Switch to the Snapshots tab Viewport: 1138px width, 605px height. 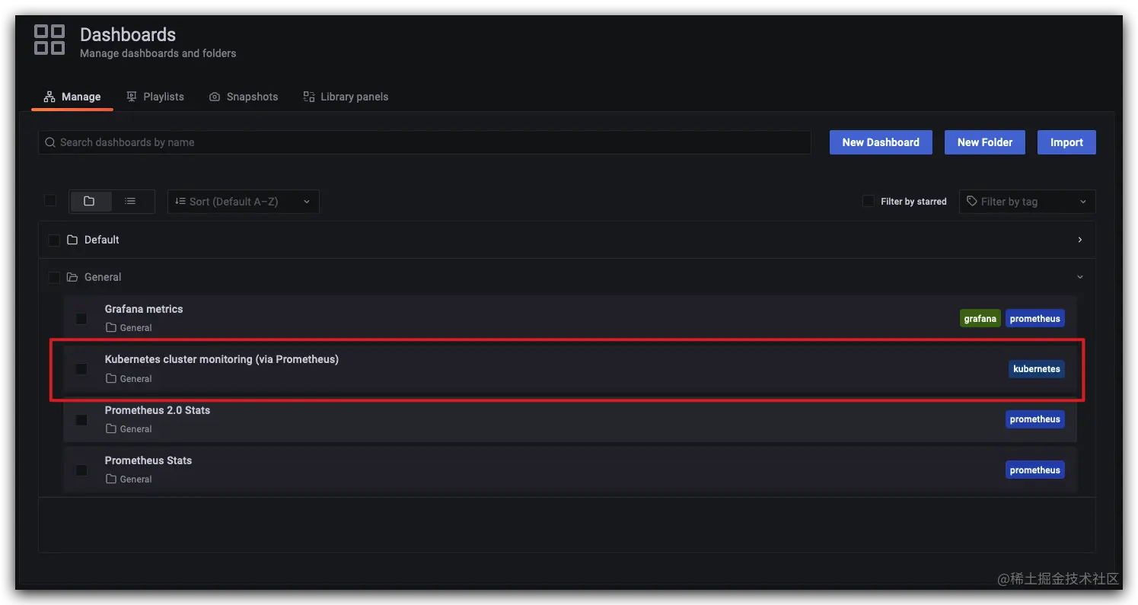pos(244,97)
